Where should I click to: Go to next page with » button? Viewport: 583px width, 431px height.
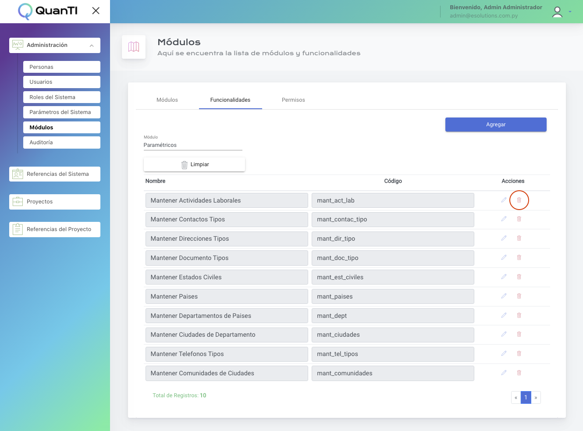(x=536, y=398)
